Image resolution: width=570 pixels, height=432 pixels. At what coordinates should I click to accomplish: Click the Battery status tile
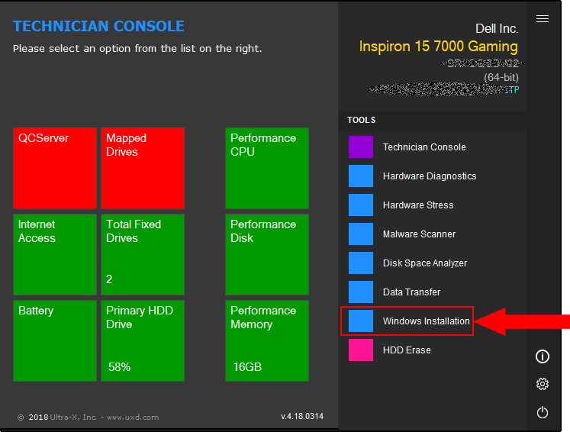(55, 340)
